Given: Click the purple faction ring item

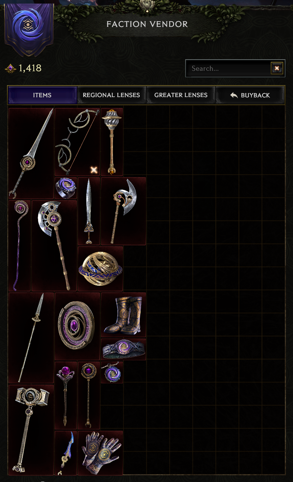Looking at the screenshot, I should click(66, 188).
